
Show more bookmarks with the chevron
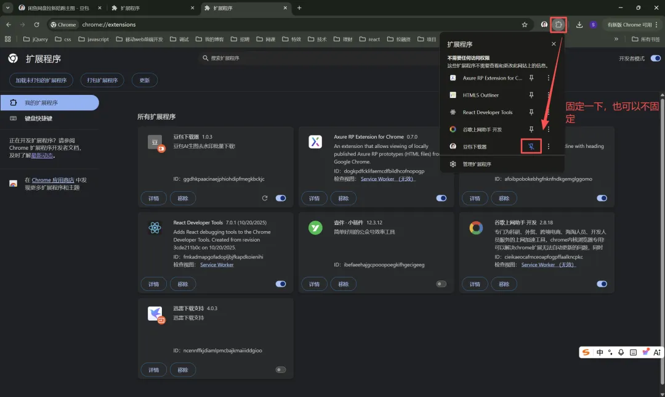pyautogui.click(x=616, y=39)
